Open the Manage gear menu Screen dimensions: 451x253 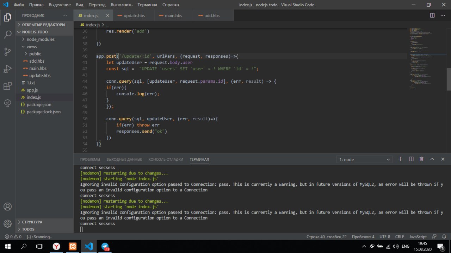[7, 223]
